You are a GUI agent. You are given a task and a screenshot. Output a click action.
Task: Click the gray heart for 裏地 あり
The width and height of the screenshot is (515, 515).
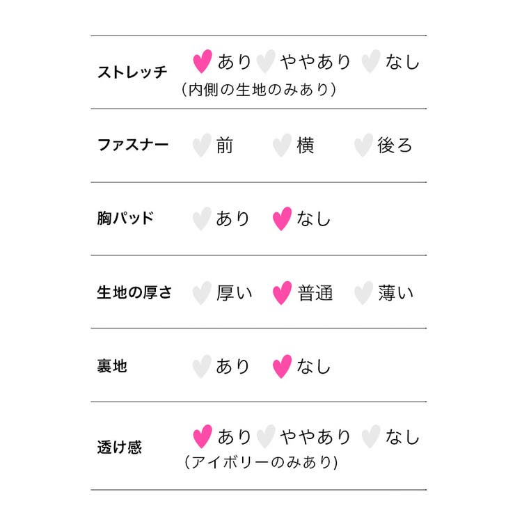pos(202,366)
